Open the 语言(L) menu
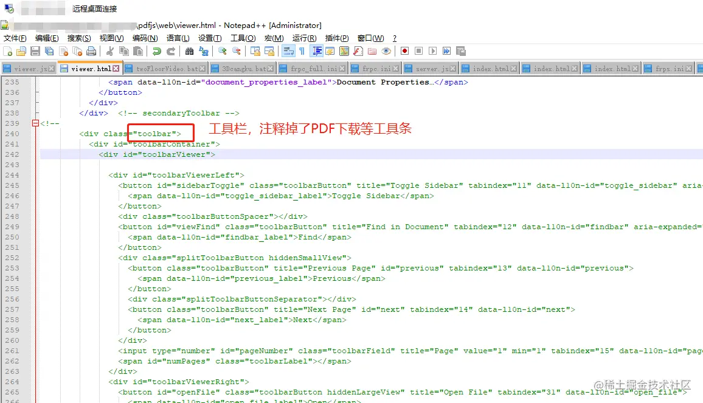Image resolution: width=703 pixels, height=403 pixels. coord(178,38)
